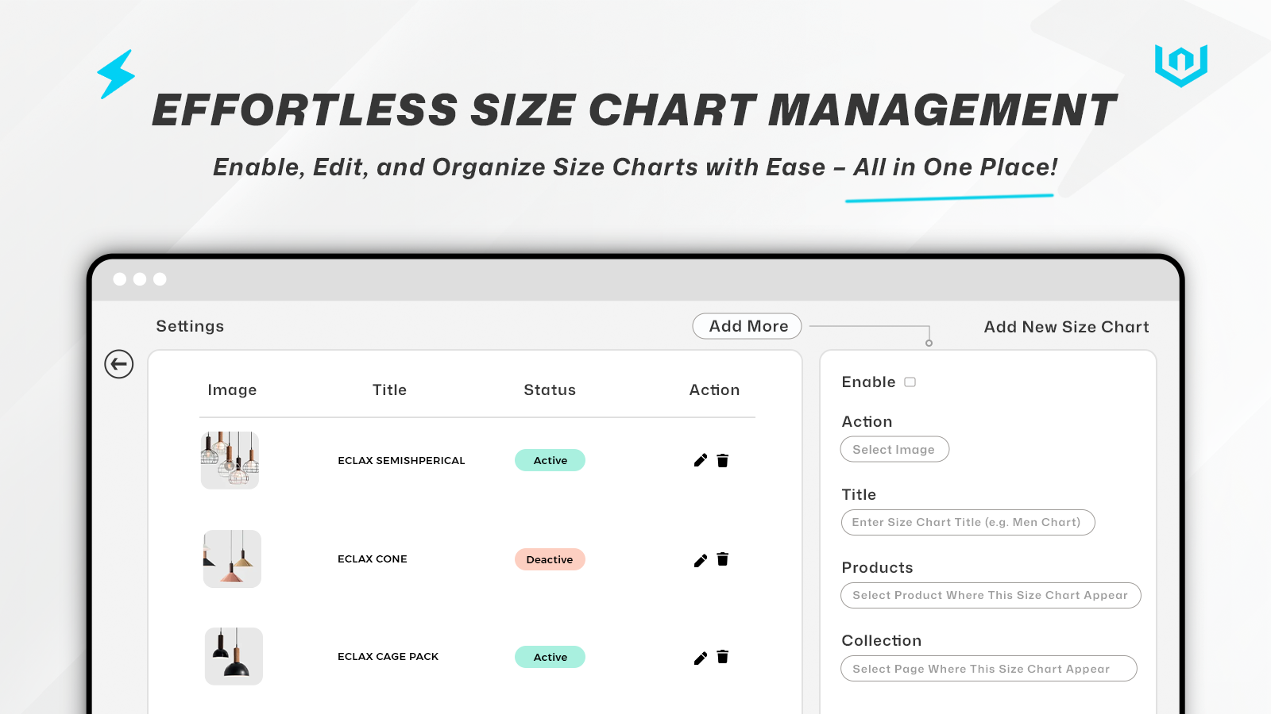Click the back arrow beside Settings
Viewport: 1271px width, 714px height.
point(119,364)
